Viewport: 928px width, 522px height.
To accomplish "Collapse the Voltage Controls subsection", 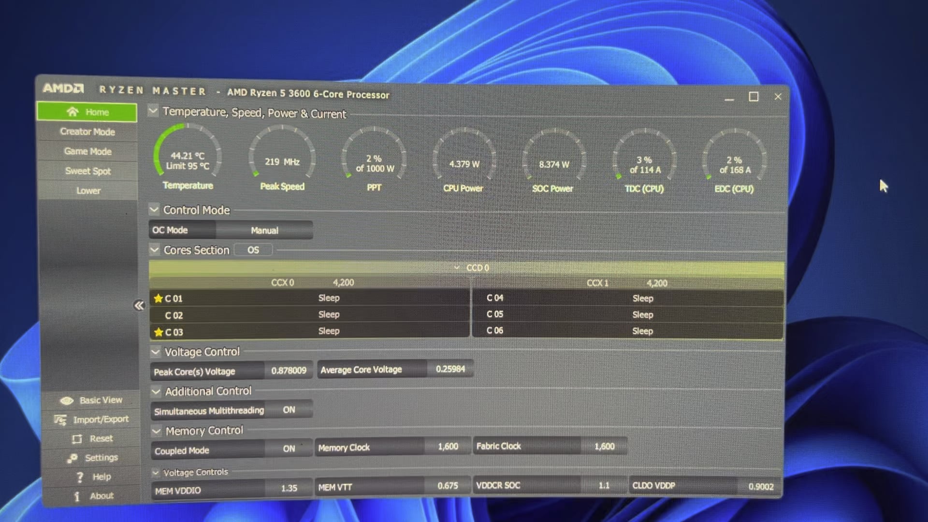I will [156, 472].
